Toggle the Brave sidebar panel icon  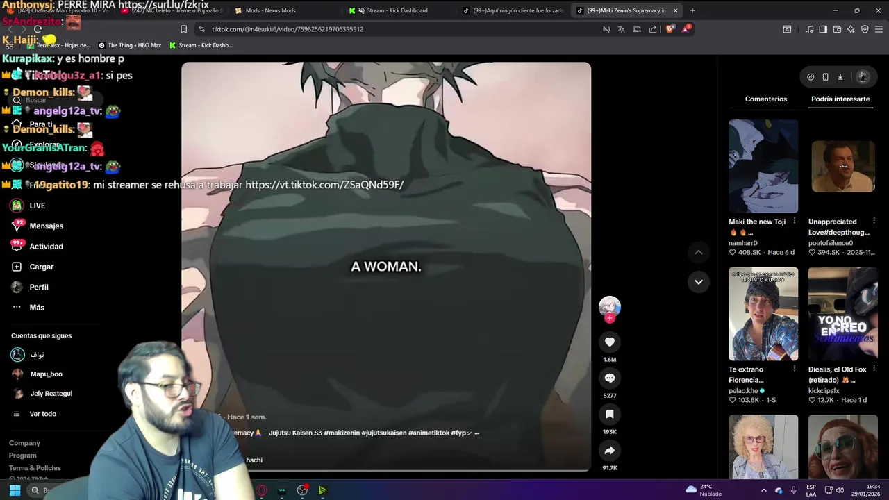point(823,29)
